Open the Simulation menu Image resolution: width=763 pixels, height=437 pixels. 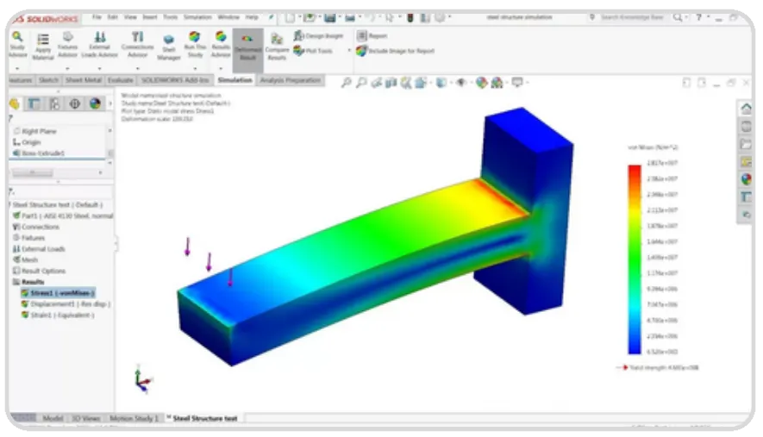[197, 17]
